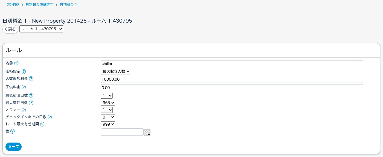Expand the 価格設定 最大収容人数 dropdown
Viewport: 383px width, 157px height.
(115, 72)
